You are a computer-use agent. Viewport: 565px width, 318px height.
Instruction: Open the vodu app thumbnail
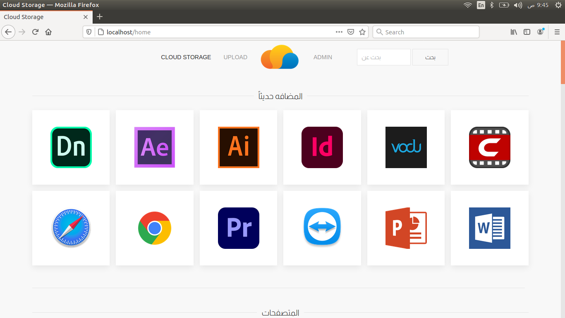coord(406,147)
